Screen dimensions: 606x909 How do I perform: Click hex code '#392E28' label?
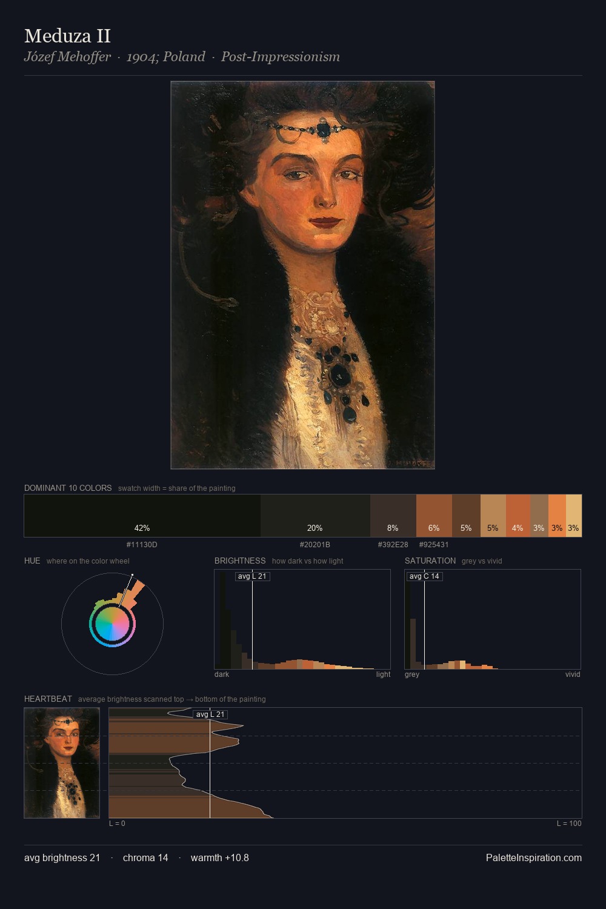point(393,545)
